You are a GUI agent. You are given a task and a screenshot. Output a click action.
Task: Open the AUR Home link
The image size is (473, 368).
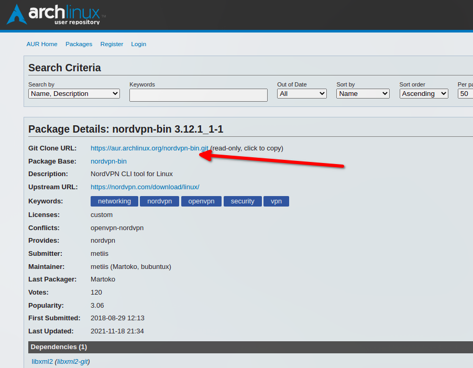(x=42, y=44)
